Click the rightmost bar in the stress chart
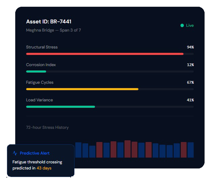The image size is (212, 183). point(191,150)
